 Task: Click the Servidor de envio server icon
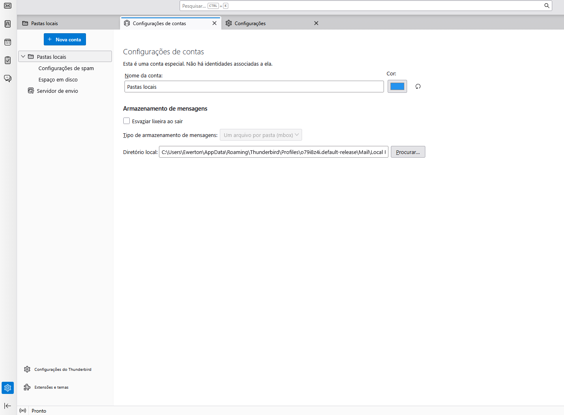tap(31, 91)
